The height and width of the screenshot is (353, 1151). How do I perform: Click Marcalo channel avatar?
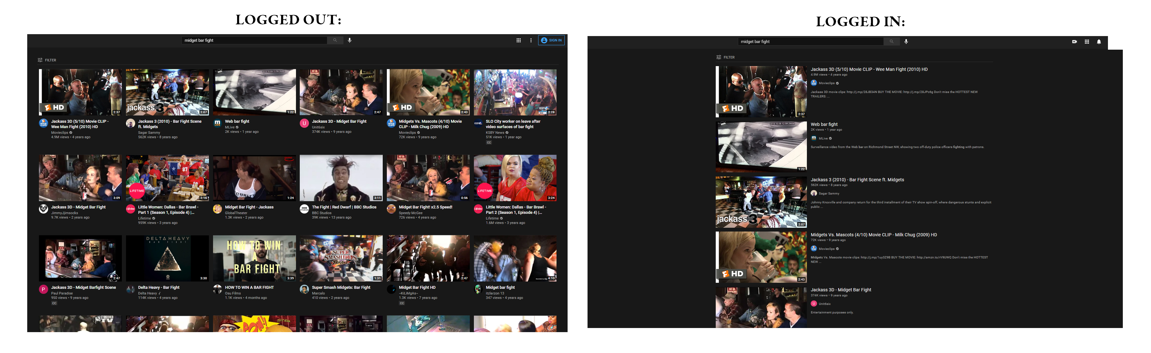(x=304, y=289)
